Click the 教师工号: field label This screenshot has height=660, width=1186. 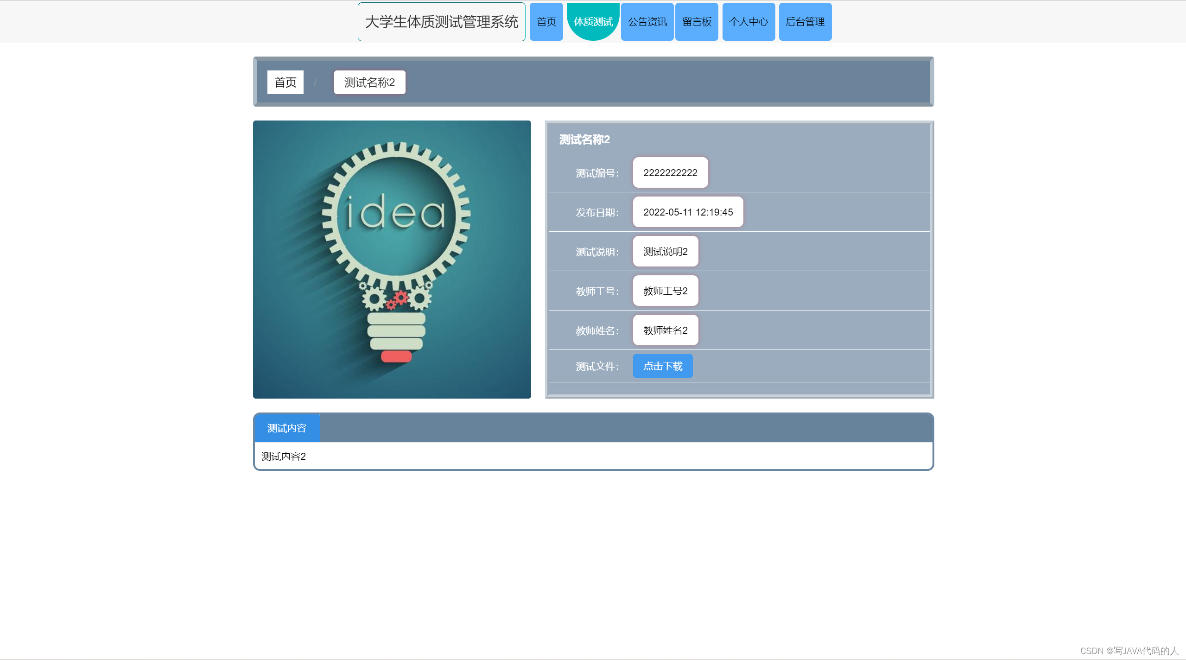pos(597,291)
